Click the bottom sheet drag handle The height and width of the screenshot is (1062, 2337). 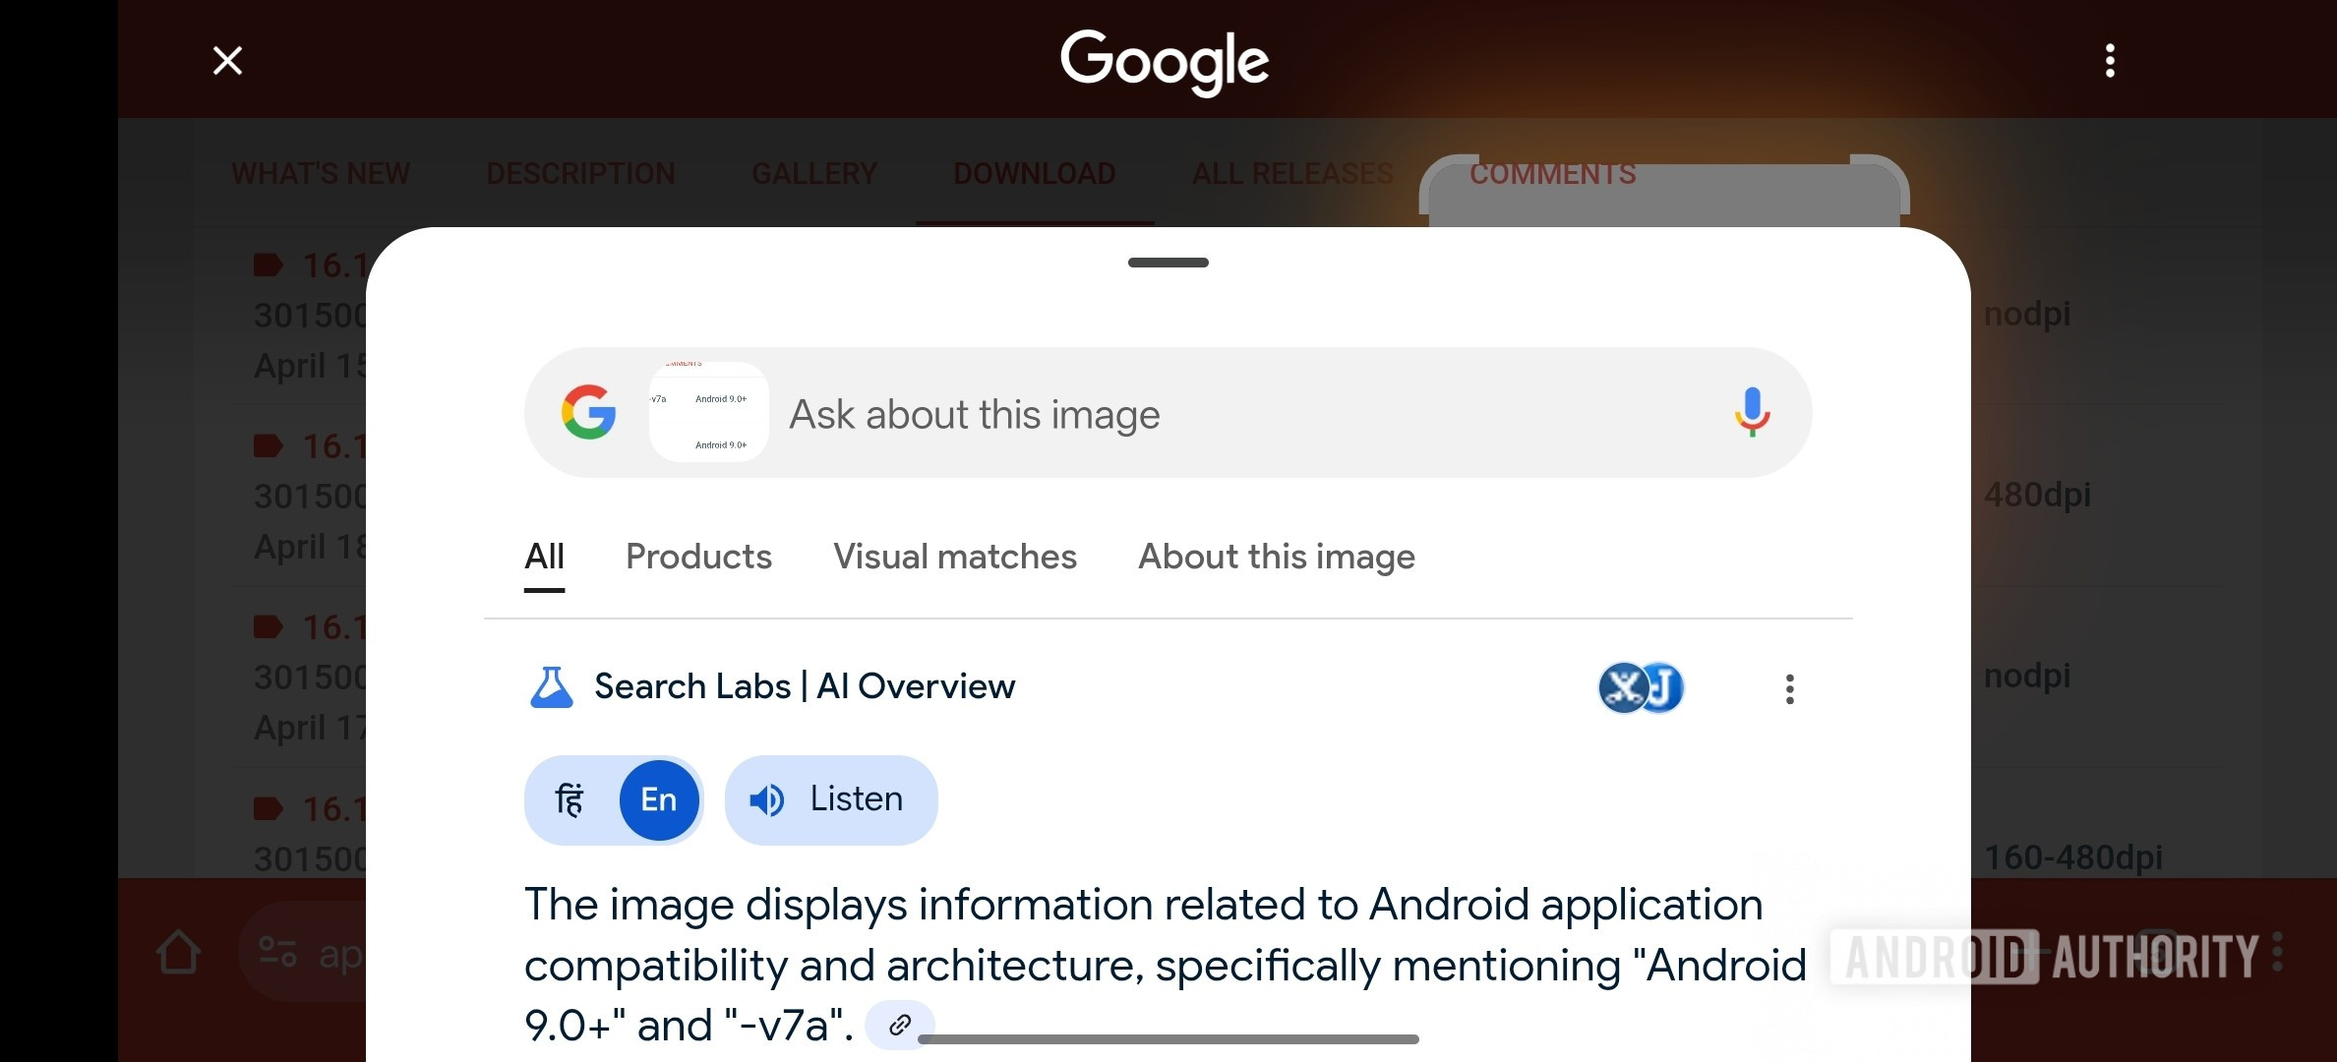tap(1168, 263)
